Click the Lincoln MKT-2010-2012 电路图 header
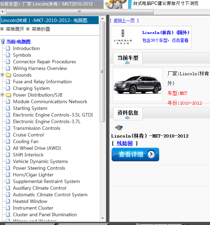 49,20
